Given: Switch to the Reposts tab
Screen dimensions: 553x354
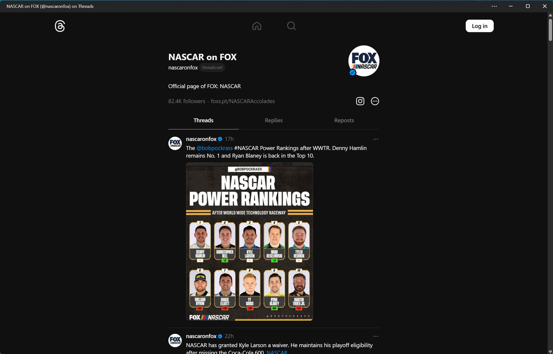Looking at the screenshot, I should pyautogui.click(x=344, y=120).
